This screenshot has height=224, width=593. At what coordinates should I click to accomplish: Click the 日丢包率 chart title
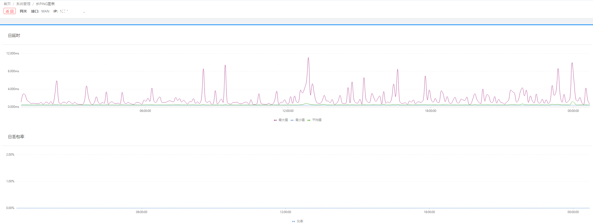tap(16, 137)
